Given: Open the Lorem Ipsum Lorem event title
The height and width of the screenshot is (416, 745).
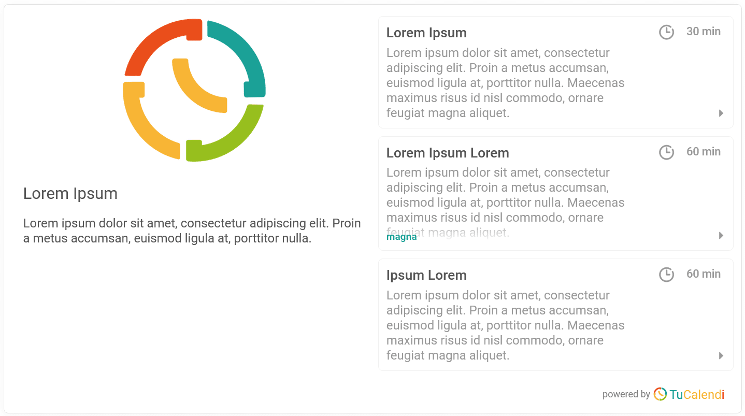Looking at the screenshot, I should tap(448, 153).
